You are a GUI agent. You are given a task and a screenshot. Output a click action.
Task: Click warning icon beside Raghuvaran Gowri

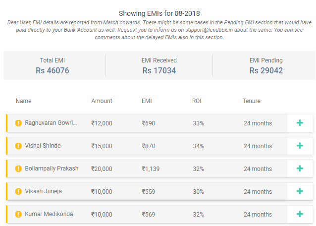pos(18,123)
